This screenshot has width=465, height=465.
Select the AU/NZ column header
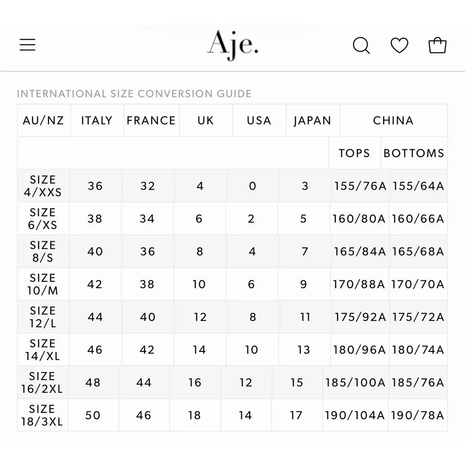[43, 120]
